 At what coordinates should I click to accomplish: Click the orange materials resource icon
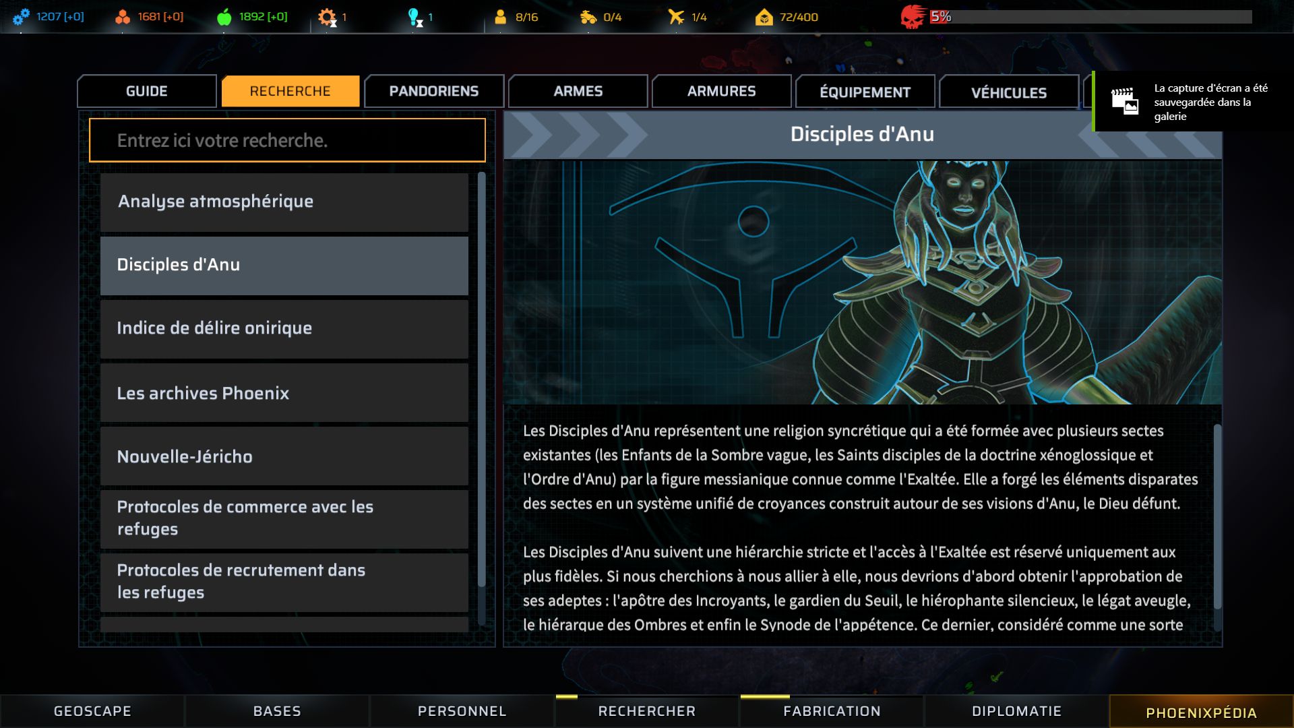(123, 17)
